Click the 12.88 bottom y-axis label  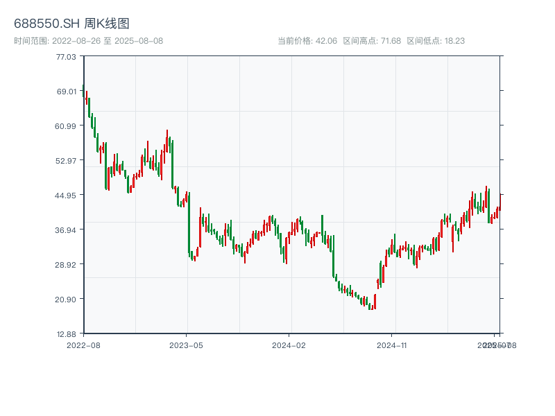click(x=67, y=334)
